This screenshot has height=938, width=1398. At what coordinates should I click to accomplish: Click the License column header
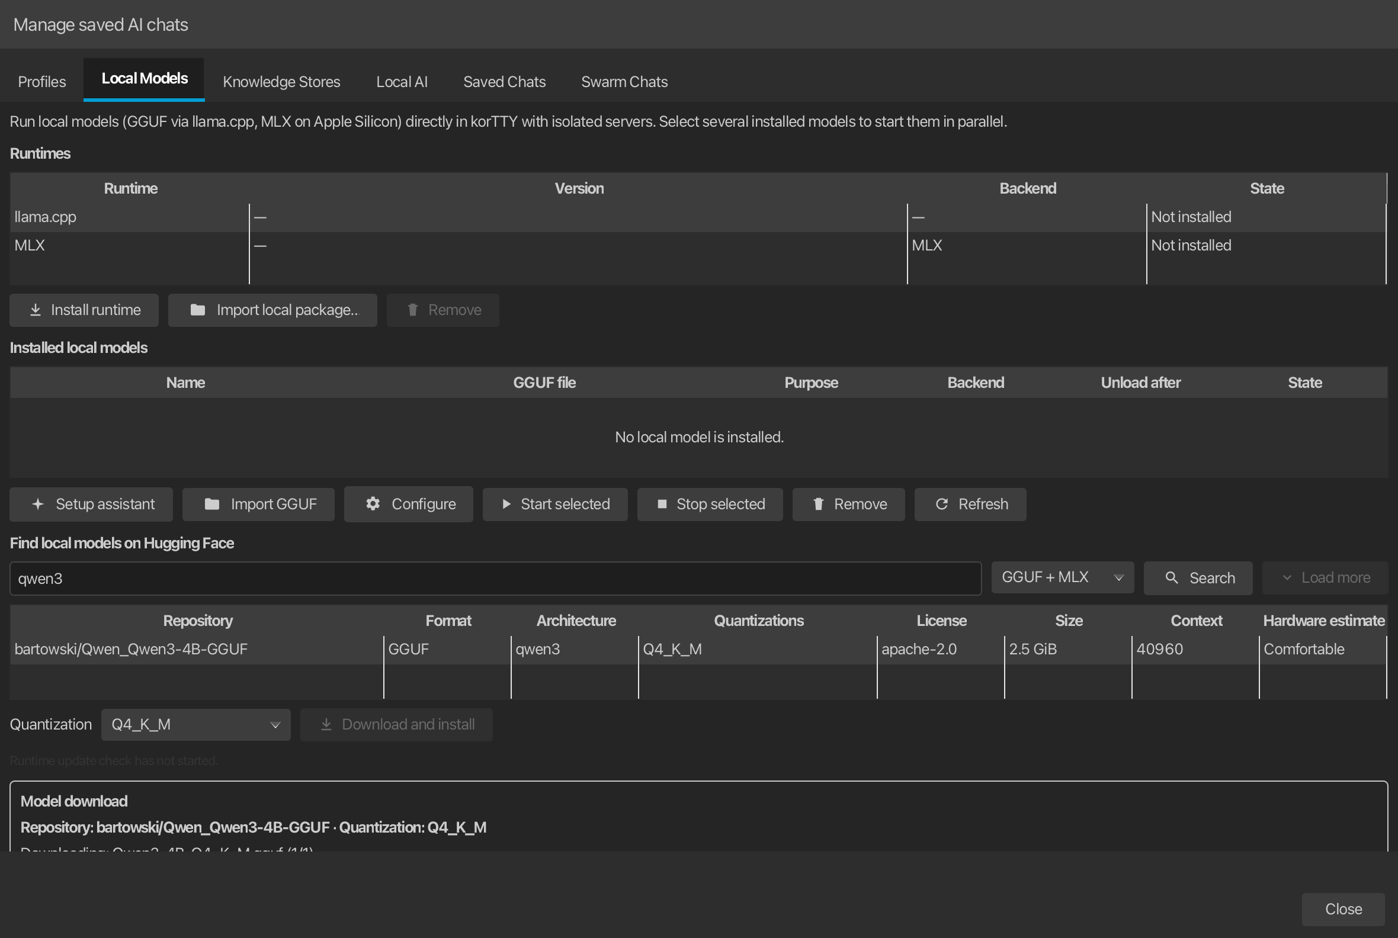(x=941, y=621)
